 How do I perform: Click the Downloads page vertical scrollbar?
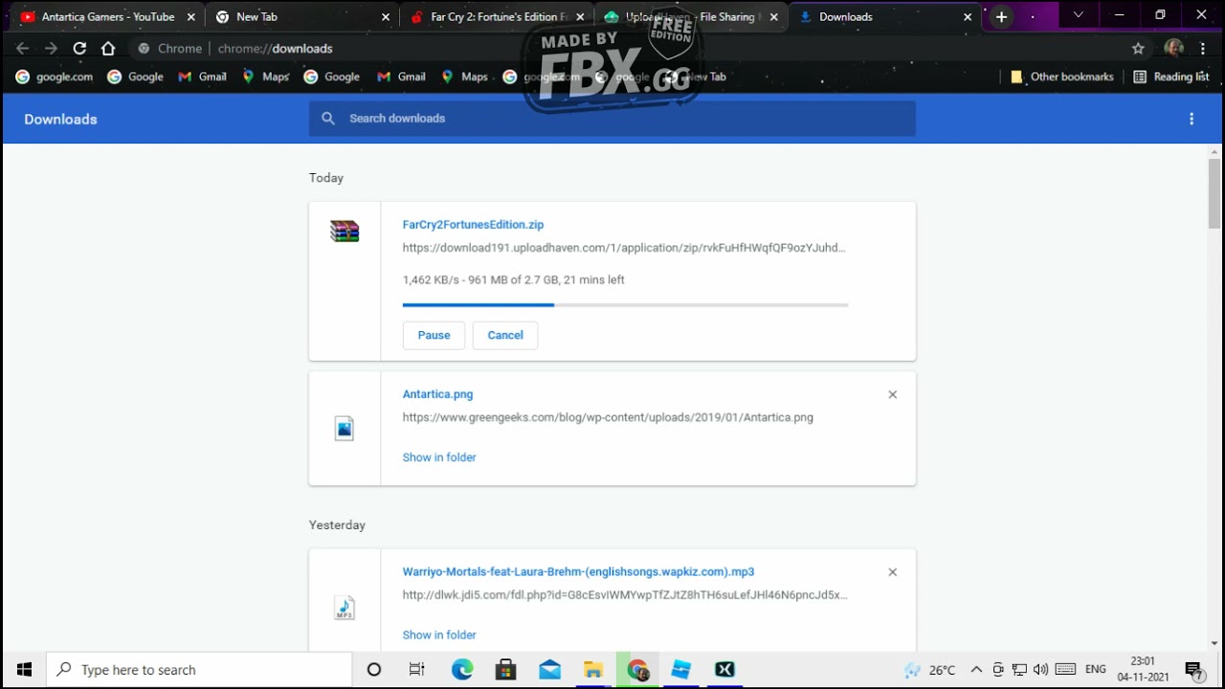(1214, 193)
